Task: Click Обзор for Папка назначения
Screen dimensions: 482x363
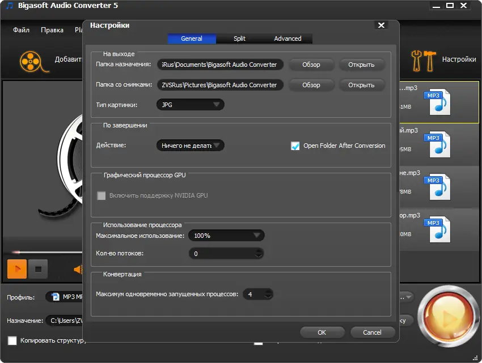Action: [x=311, y=65]
